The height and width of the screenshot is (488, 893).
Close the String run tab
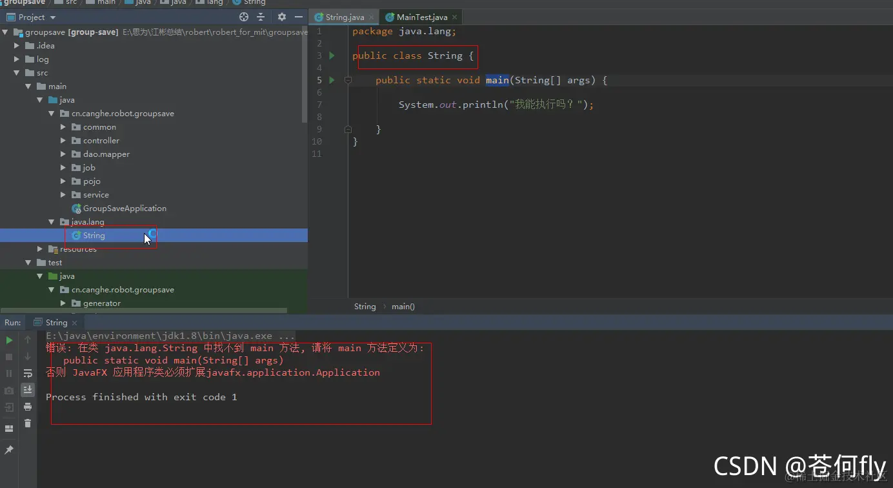coord(74,323)
